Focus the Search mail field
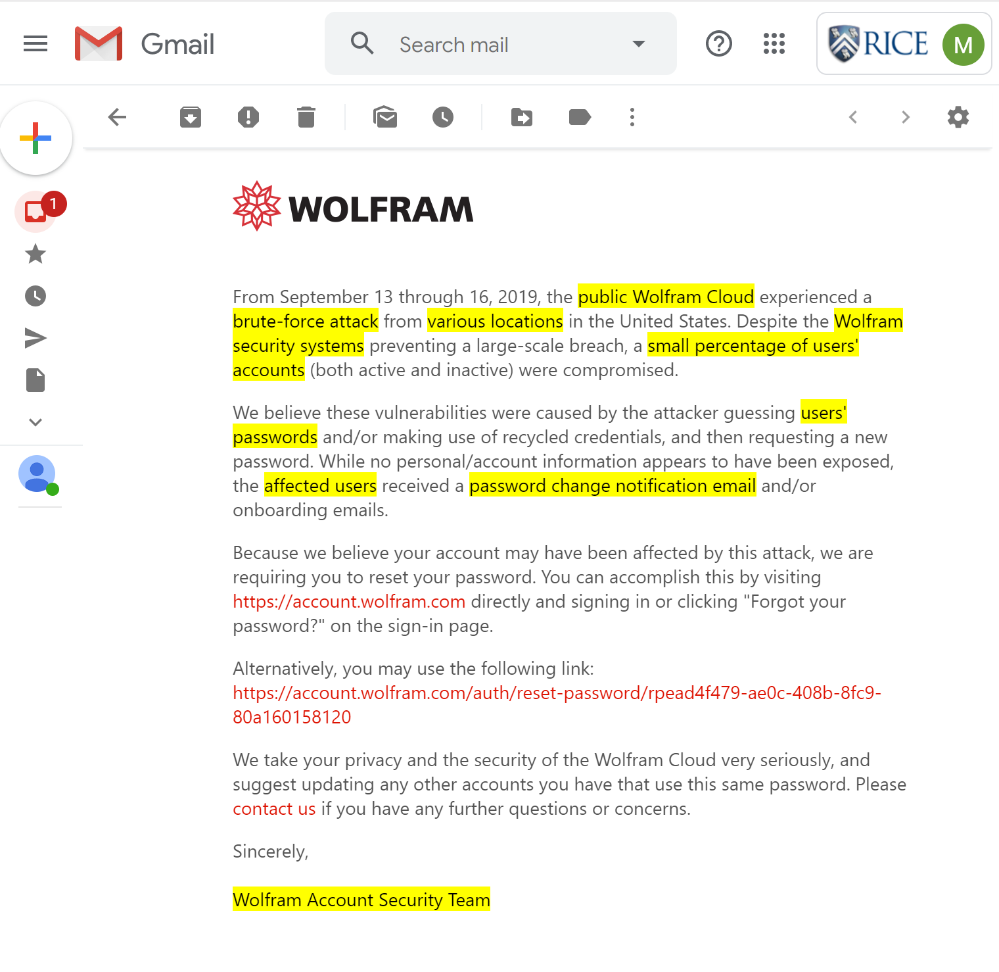 coord(501,44)
